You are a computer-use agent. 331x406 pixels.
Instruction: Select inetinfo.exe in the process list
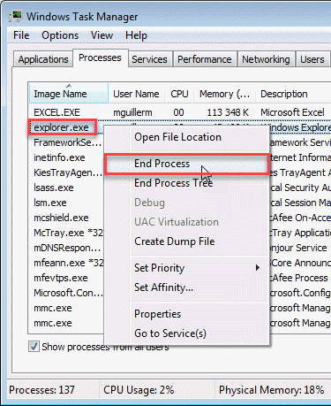click(x=59, y=157)
